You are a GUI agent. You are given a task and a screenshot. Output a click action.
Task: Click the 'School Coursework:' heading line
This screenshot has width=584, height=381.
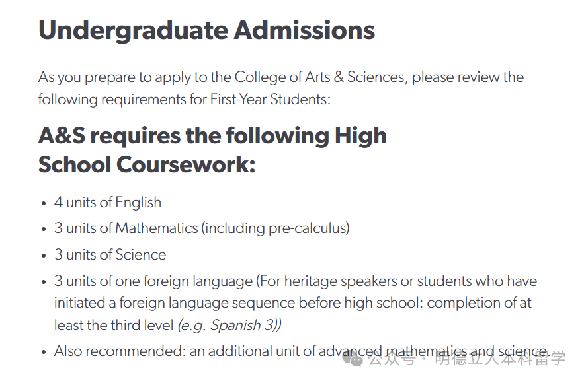[147, 164]
